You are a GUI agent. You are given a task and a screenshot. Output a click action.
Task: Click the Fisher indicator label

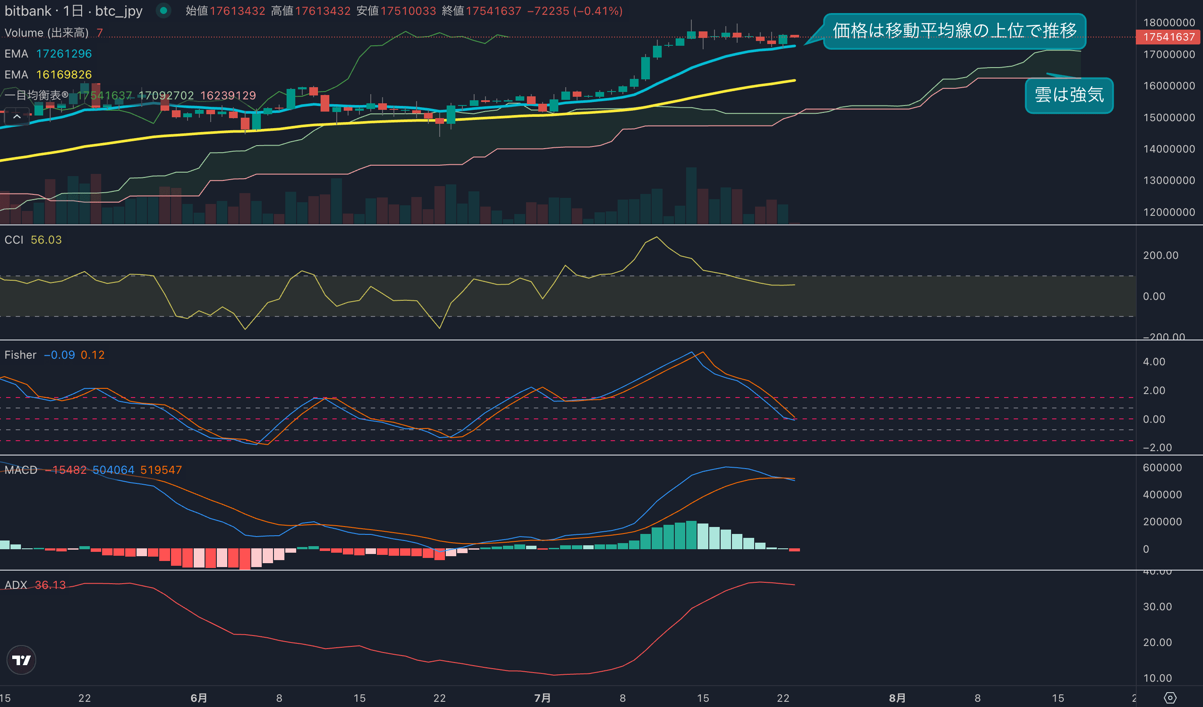click(x=21, y=354)
